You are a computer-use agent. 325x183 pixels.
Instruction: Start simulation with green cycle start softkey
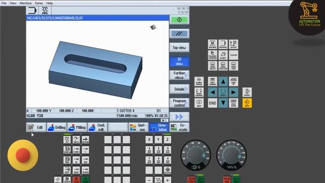[x=179, y=20]
